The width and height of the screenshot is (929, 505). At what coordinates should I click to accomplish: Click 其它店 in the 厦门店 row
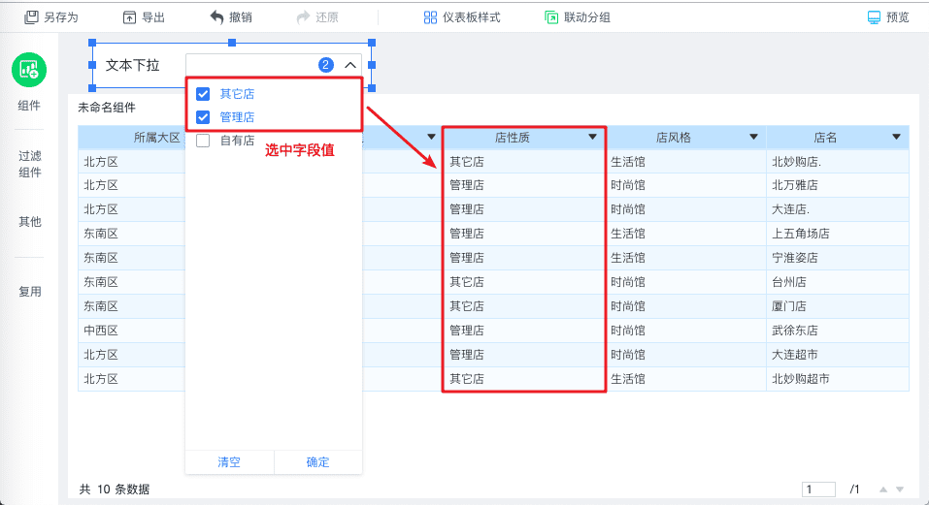[466, 306]
